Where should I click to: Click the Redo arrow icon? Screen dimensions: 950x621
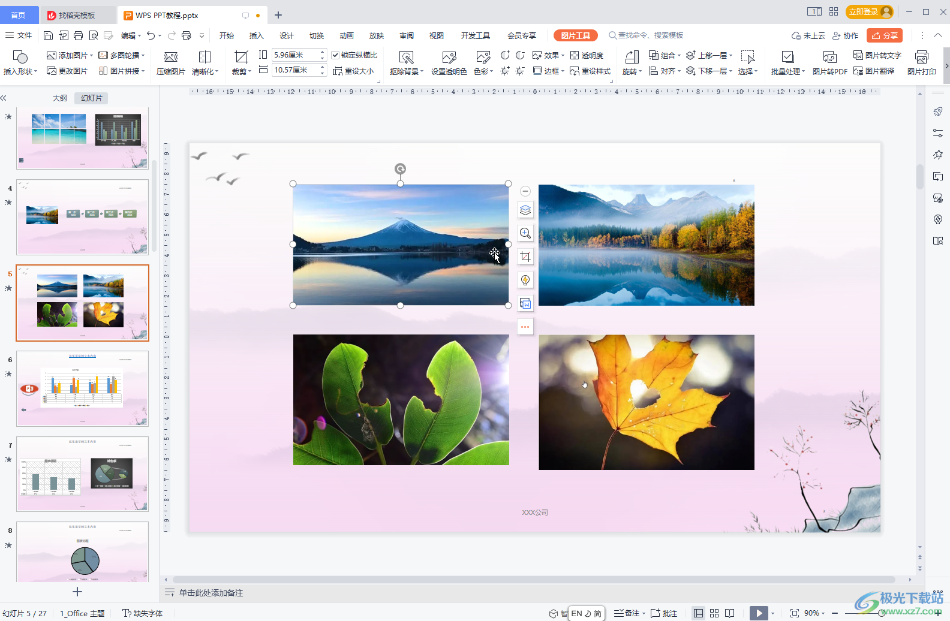pyautogui.click(x=172, y=35)
